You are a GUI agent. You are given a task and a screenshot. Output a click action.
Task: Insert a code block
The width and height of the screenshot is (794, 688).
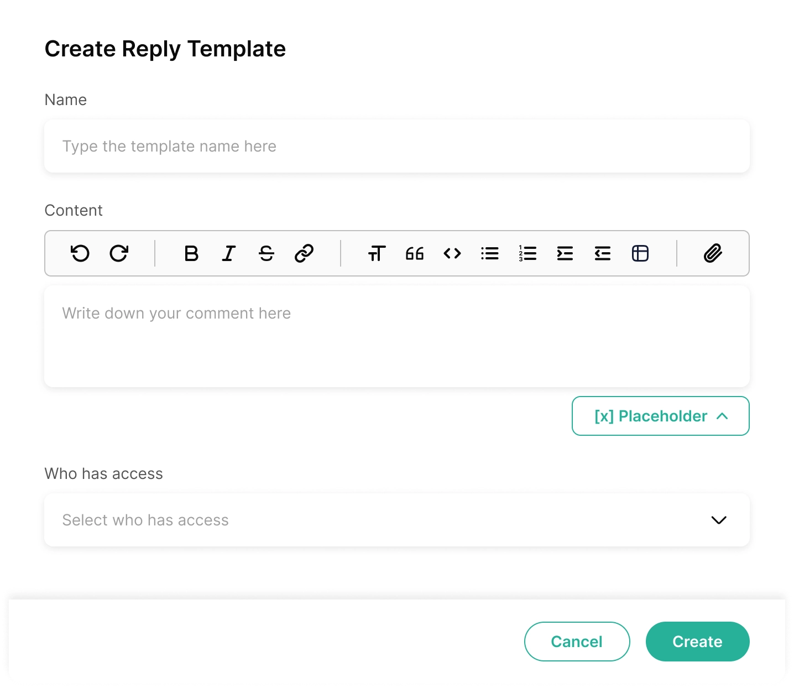(x=452, y=253)
